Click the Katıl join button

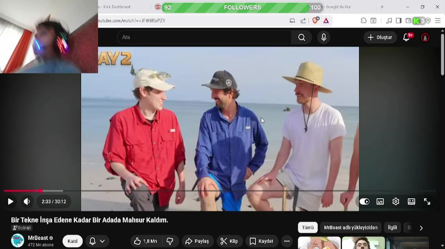72,241
